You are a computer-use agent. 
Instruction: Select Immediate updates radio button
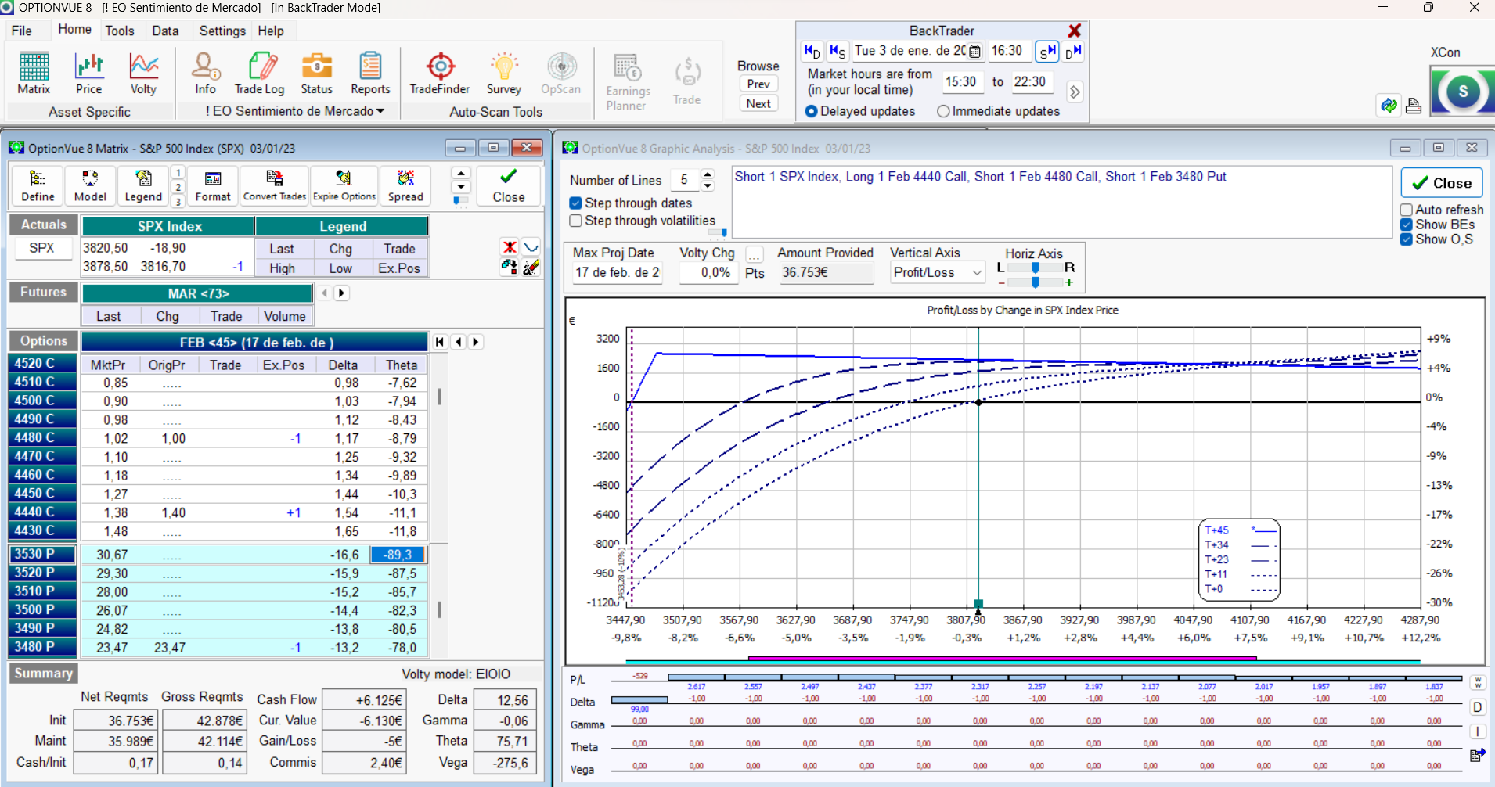(943, 111)
